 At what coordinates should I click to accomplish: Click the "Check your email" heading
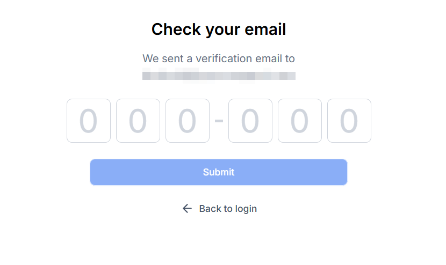[x=219, y=30]
